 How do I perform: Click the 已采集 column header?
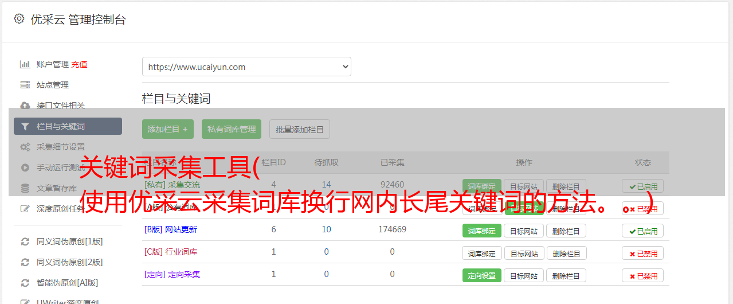pyautogui.click(x=392, y=162)
